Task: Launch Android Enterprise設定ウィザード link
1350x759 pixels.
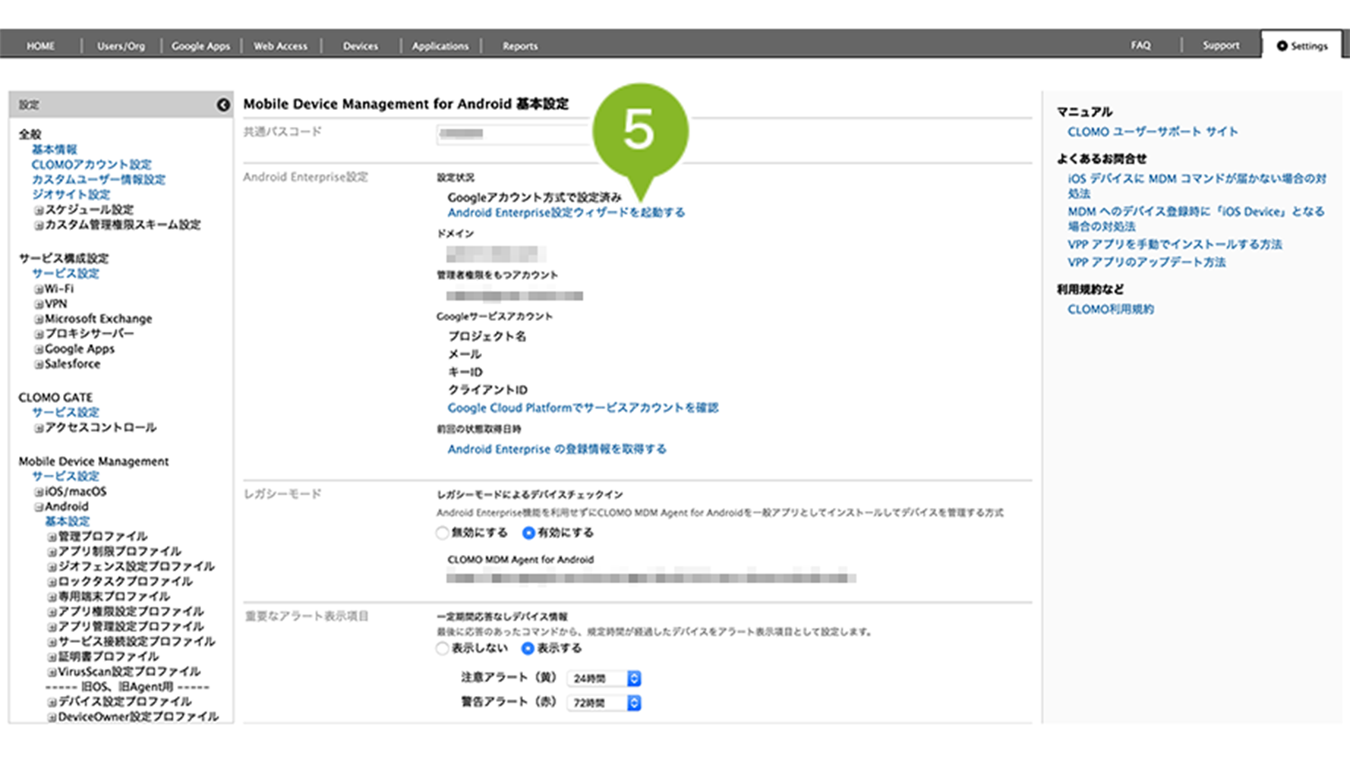Action: click(x=566, y=213)
